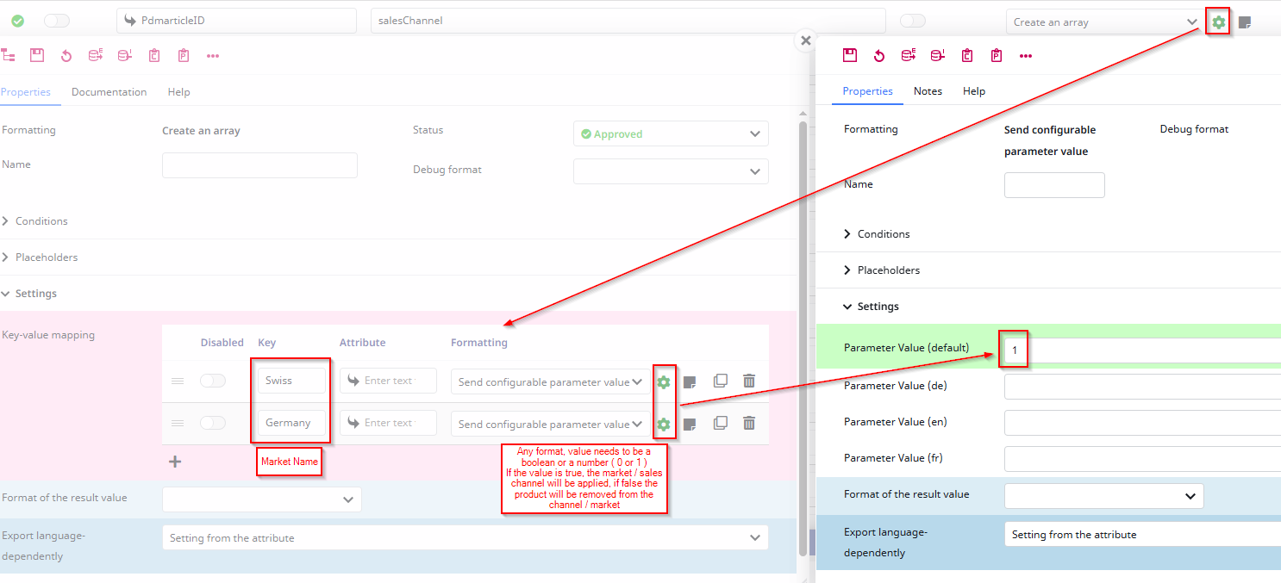Add a new mapping row with the plus button
Screen dimensions: 1281x583
[x=175, y=461]
